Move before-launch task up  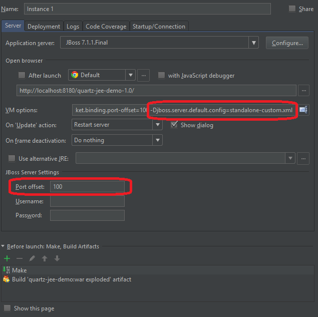[45, 258]
